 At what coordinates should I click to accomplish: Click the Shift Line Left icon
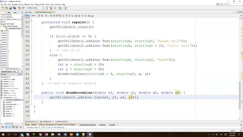pos(76,16)
